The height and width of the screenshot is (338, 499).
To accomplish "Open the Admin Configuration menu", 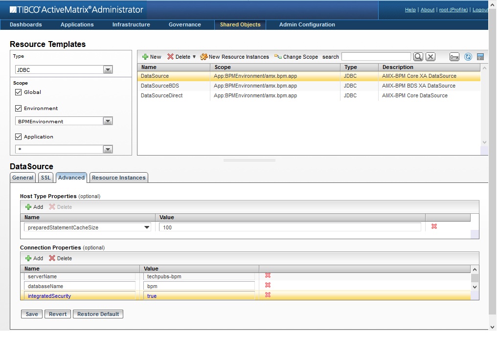I will [307, 24].
